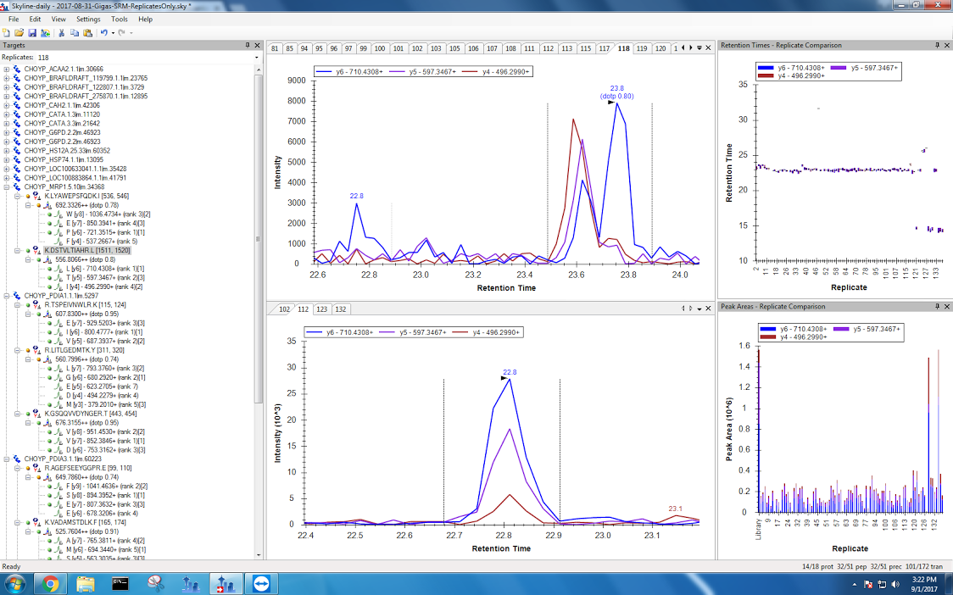
Task: Expand the CHOYP_ACAA2.1.1 protein node
Action: [7, 70]
